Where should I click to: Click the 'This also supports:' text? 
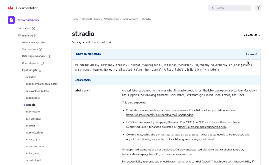point(134,103)
